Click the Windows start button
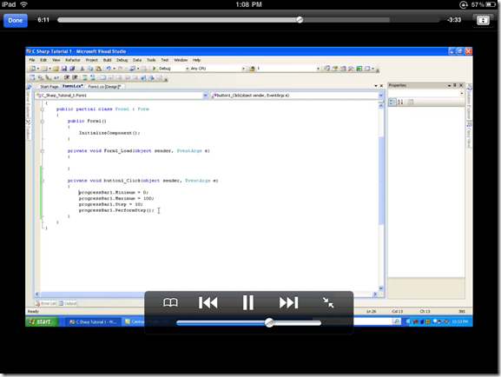The width and height of the screenshot is (501, 377). [42, 321]
